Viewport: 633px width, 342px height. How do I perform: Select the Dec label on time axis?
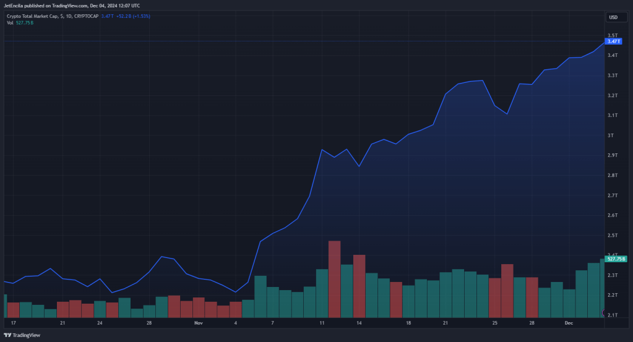click(569, 323)
